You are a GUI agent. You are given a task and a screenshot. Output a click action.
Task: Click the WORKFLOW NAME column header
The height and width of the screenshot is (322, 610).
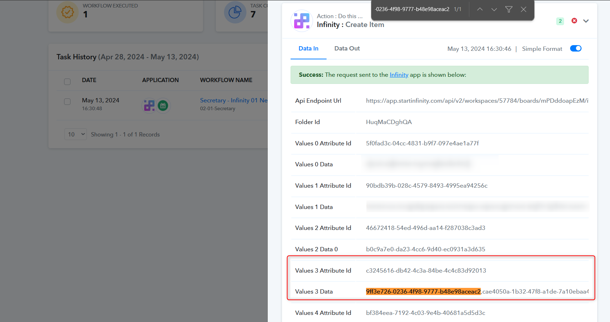226,80
